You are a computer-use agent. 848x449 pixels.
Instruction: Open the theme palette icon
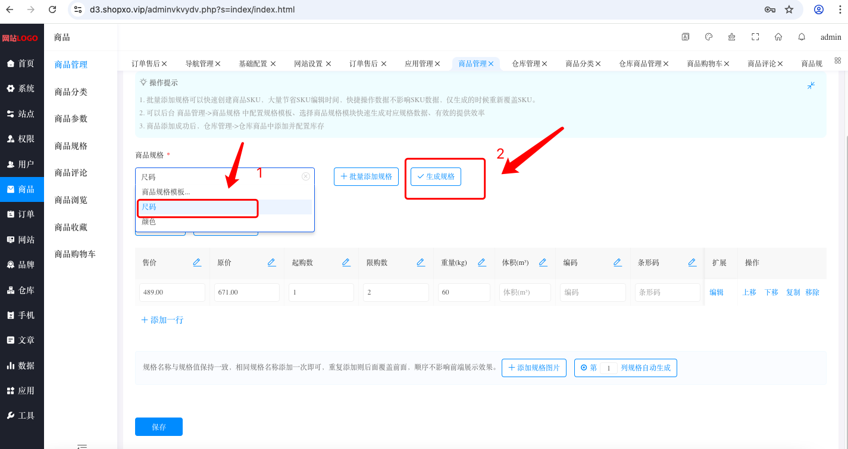click(709, 37)
